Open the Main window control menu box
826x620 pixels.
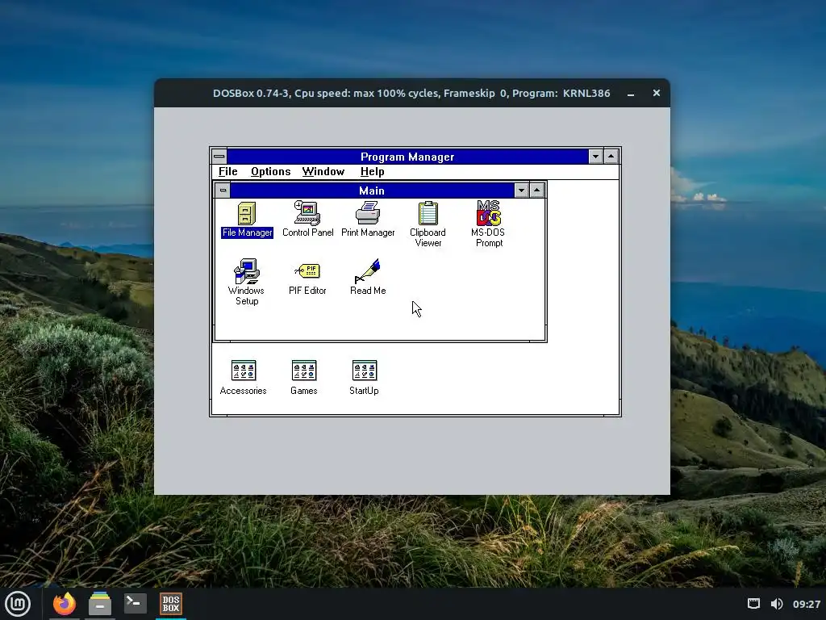[x=223, y=191]
